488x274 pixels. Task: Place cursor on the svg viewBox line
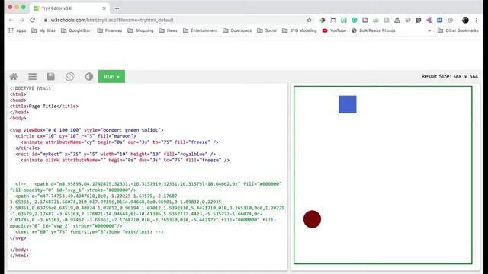[x=86, y=130]
